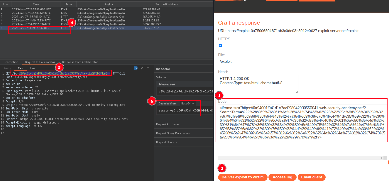Click the body scrollbar right arrow
The width and height of the screenshot is (389, 181).
click(382, 158)
